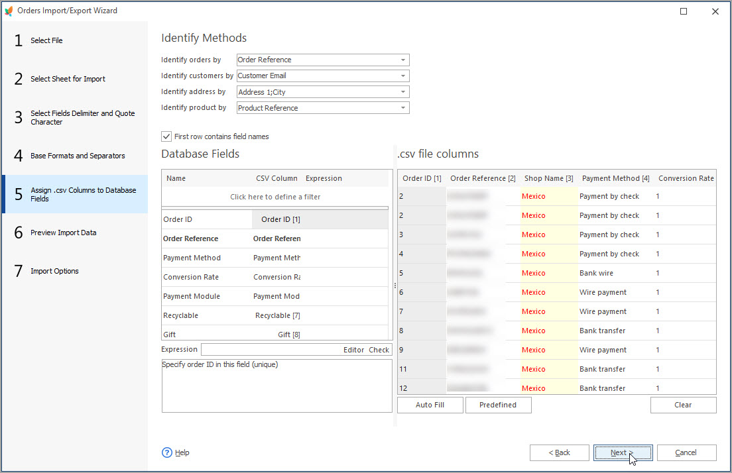The image size is (732, 473).
Task: Click here to define a filter row
Action: (275, 197)
